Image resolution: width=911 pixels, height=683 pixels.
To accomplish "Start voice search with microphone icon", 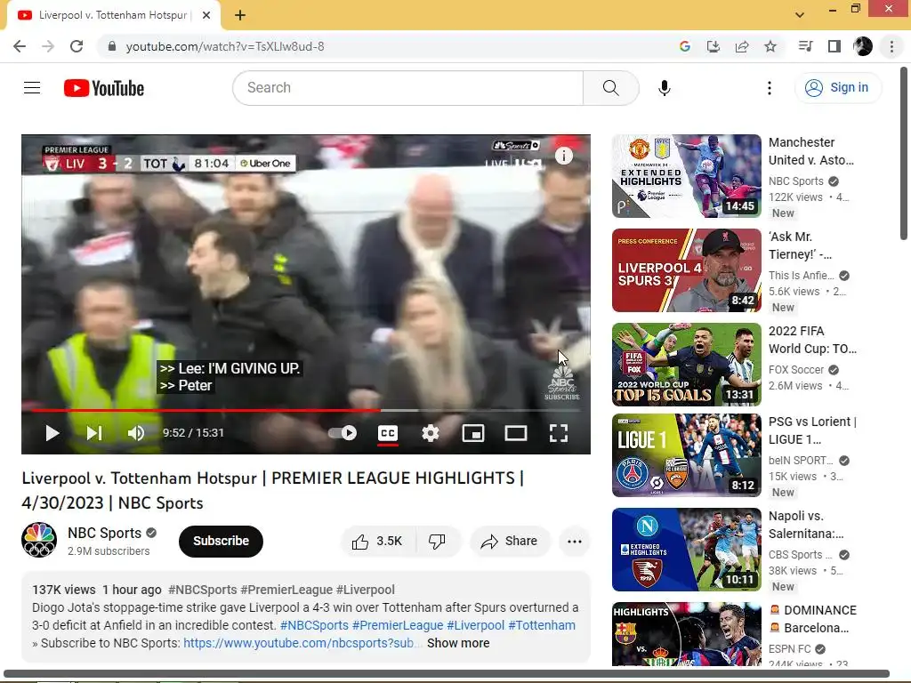I will (x=664, y=88).
